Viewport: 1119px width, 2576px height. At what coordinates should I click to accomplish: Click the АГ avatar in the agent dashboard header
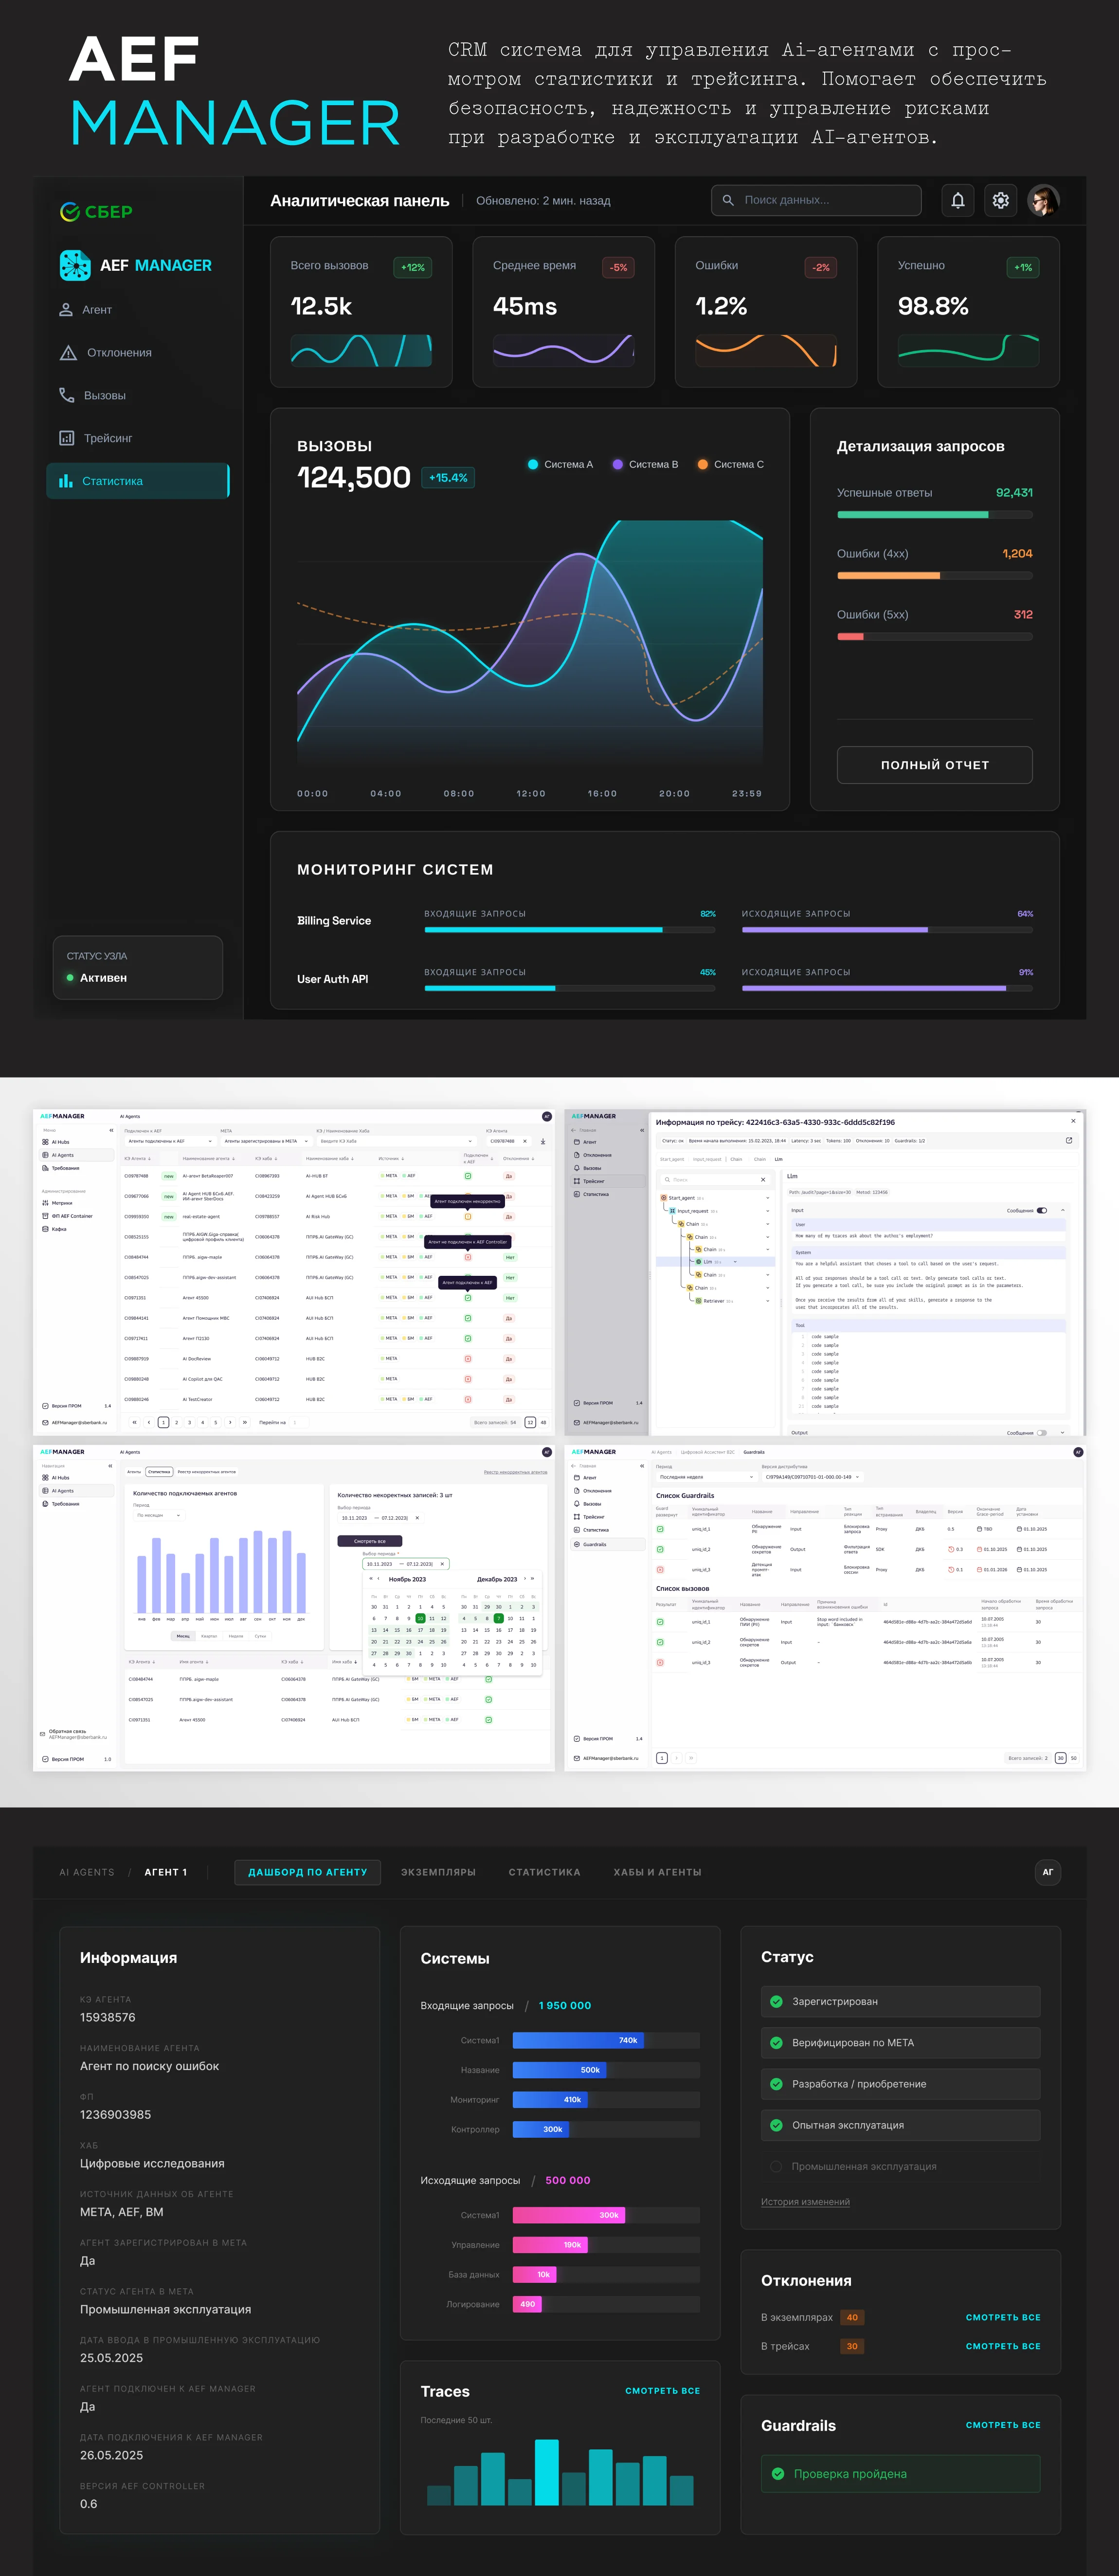click(x=1048, y=1872)
